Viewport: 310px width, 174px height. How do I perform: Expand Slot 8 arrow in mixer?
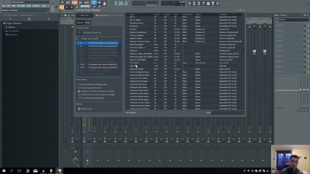pyautogui.click(x=276, y=61)
